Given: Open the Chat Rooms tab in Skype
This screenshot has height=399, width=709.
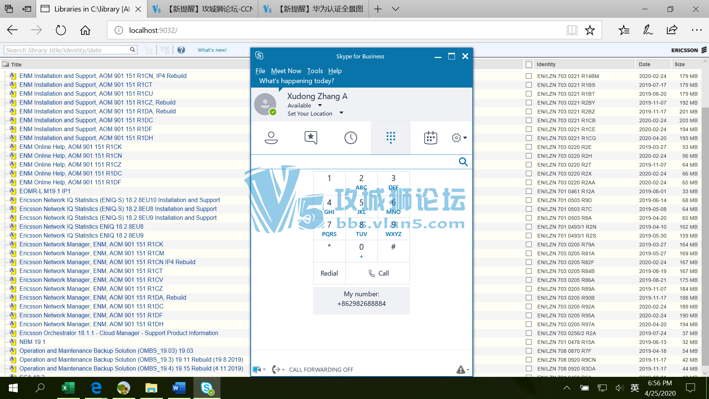Looking at the screenshot, I should point(311,138).
